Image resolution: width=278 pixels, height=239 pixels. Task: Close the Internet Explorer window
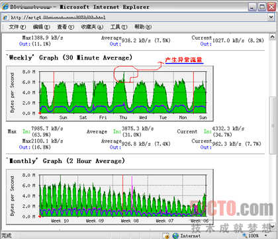pos(271,7)
